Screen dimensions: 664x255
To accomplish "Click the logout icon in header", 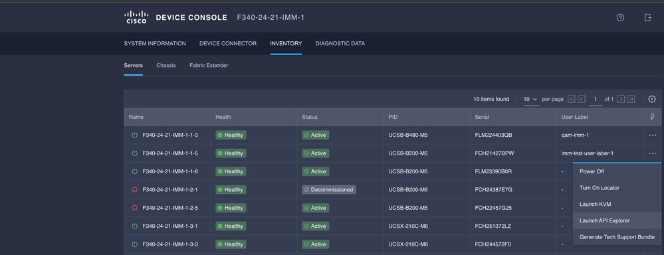I will click(x=647, y=17).
